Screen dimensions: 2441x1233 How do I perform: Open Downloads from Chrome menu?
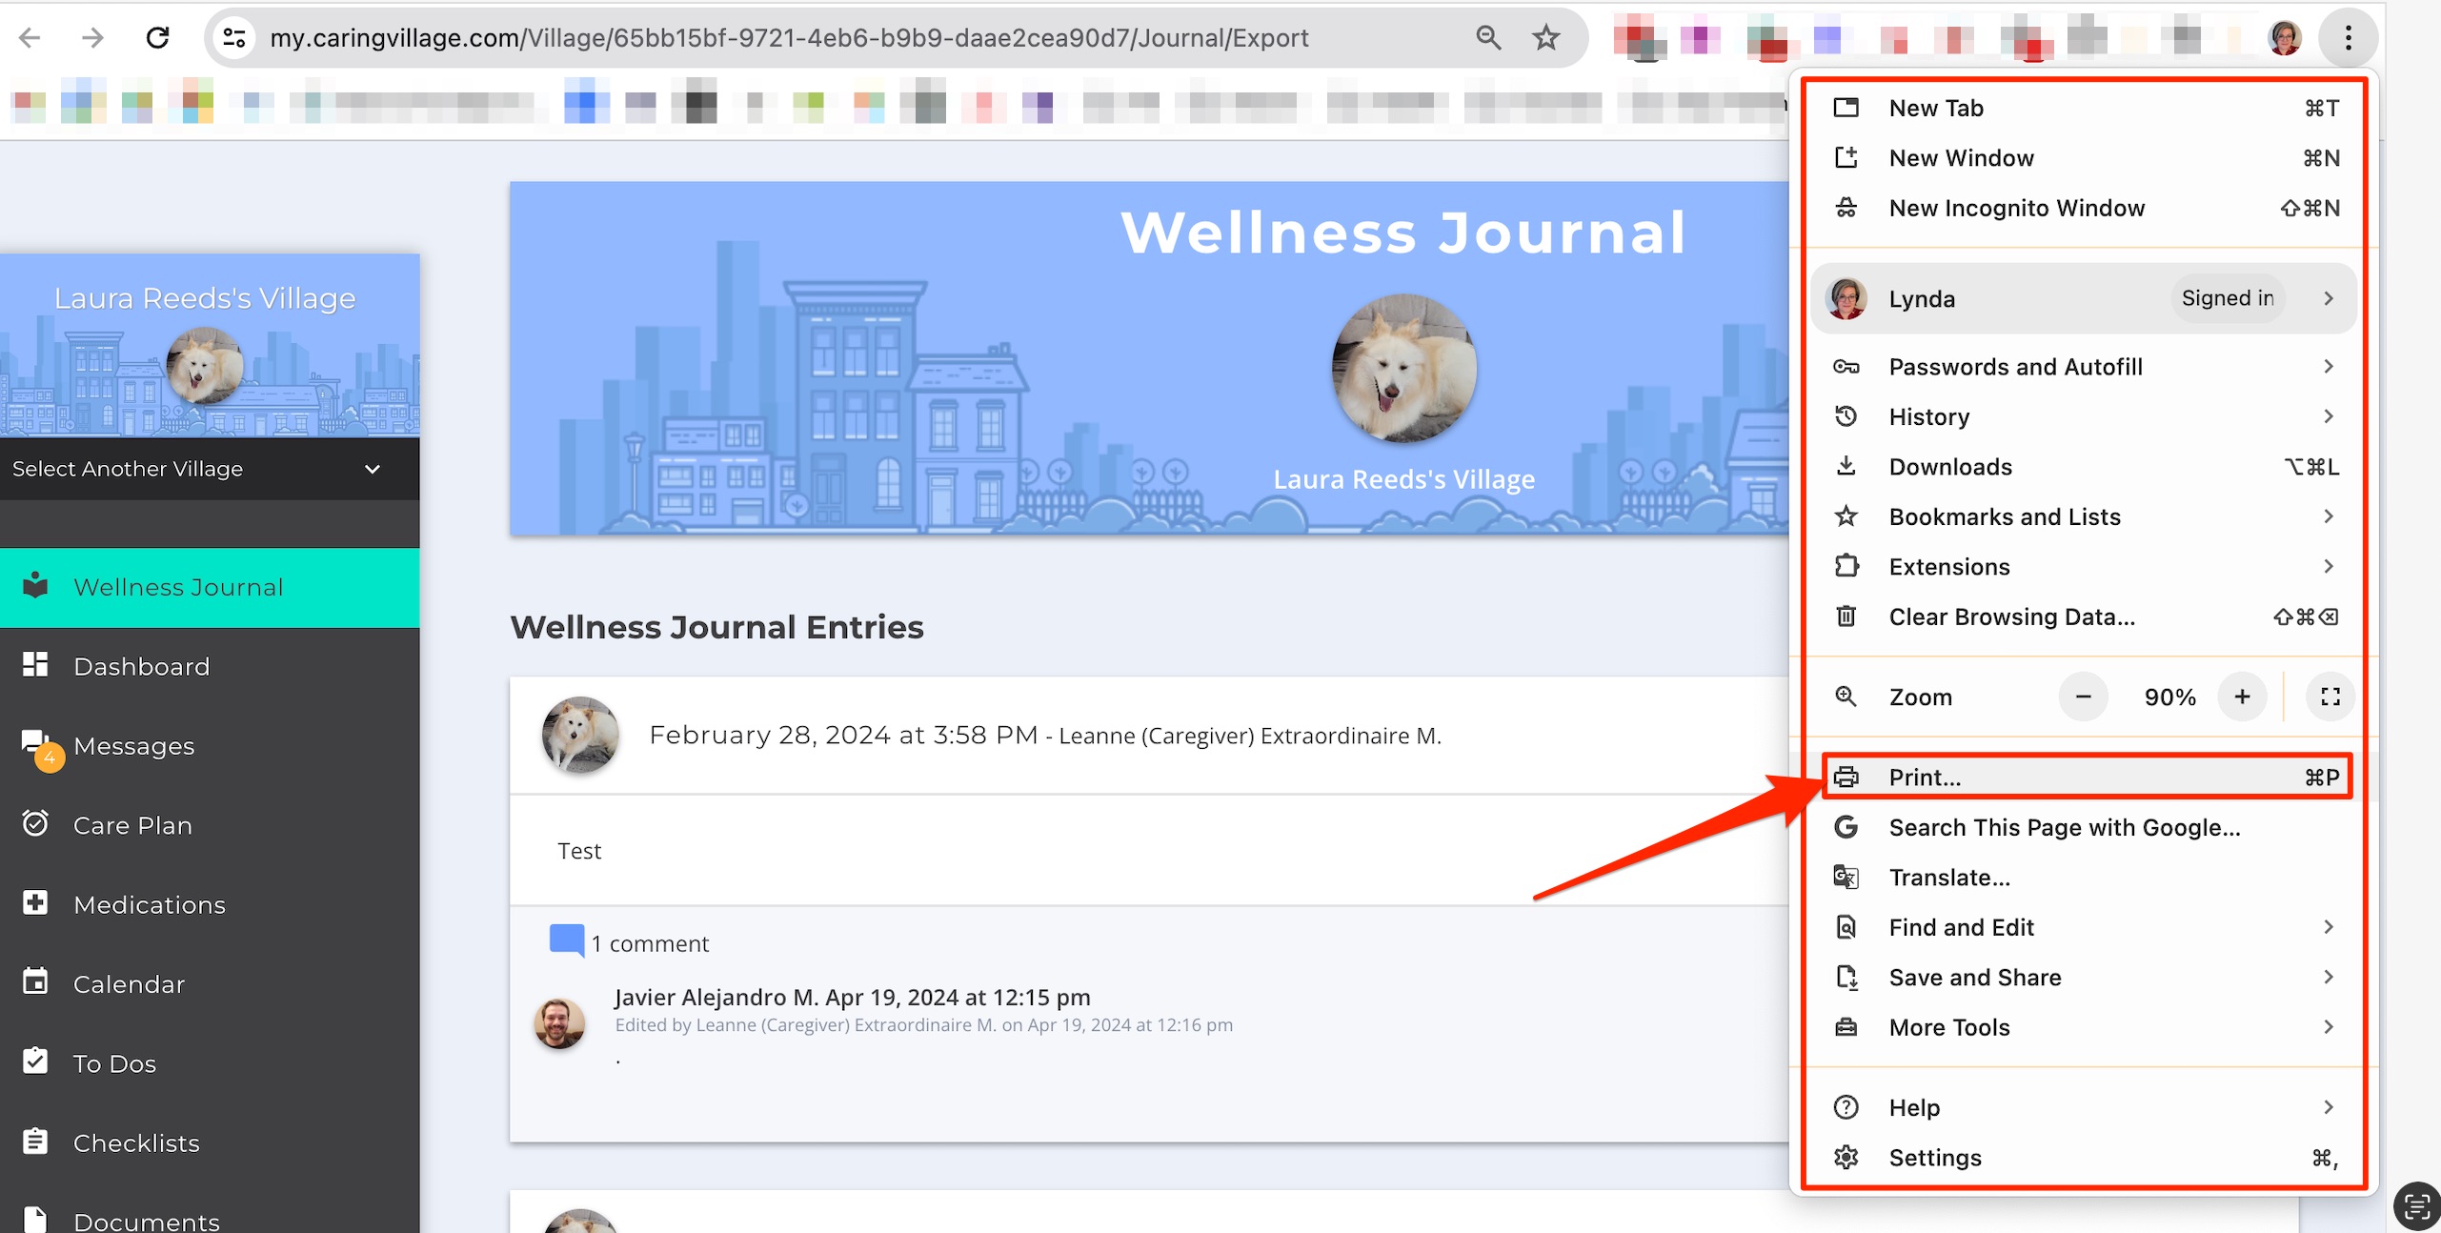2084,467
